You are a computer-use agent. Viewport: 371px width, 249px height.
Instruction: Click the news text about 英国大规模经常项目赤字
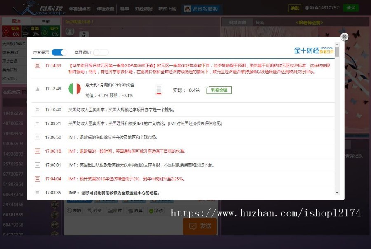coord(122,109)
